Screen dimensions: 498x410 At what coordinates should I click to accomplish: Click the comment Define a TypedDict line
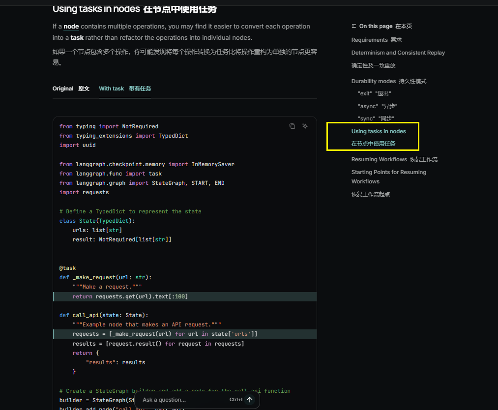130,211
